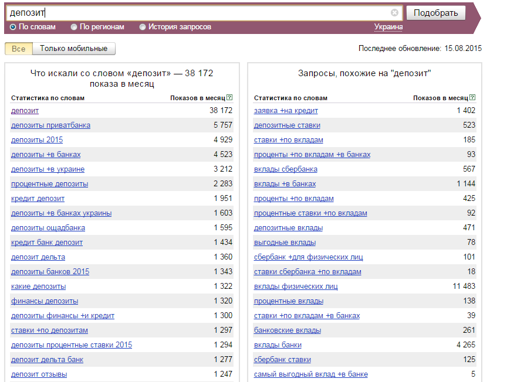507x382 pixels.
Task: Open the 'ставки +по депозитам' link
Action: pyautogui.click(x=49, y=330)
